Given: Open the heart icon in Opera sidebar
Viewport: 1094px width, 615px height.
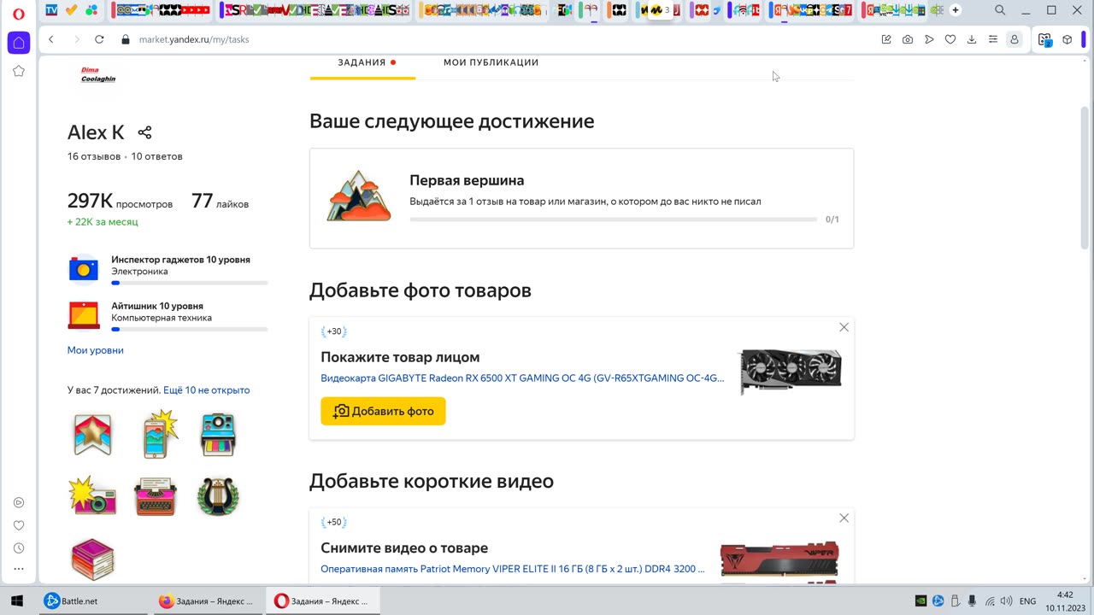Looking at the screenshot, I should [19, 525].
